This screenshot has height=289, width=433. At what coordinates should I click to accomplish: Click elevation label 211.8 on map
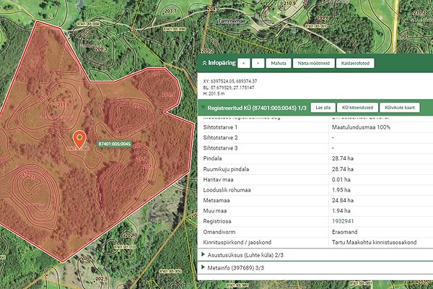[x=64, y=105]
